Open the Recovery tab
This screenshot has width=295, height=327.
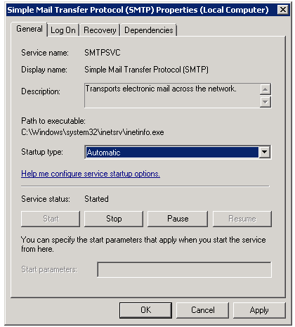[100, 30]
